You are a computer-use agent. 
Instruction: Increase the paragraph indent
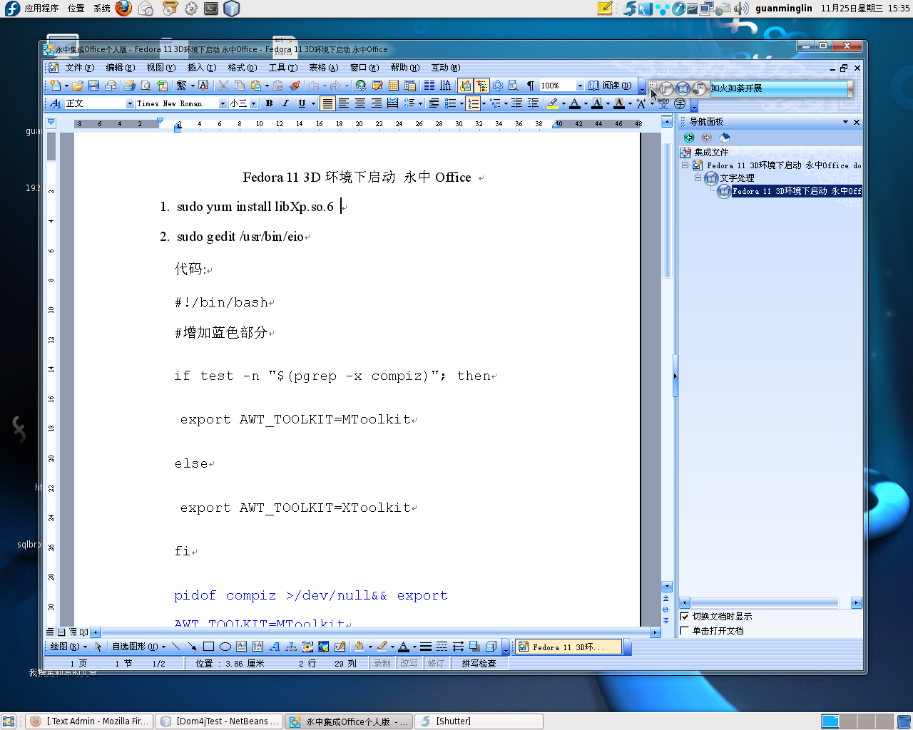tap(533, 103)
